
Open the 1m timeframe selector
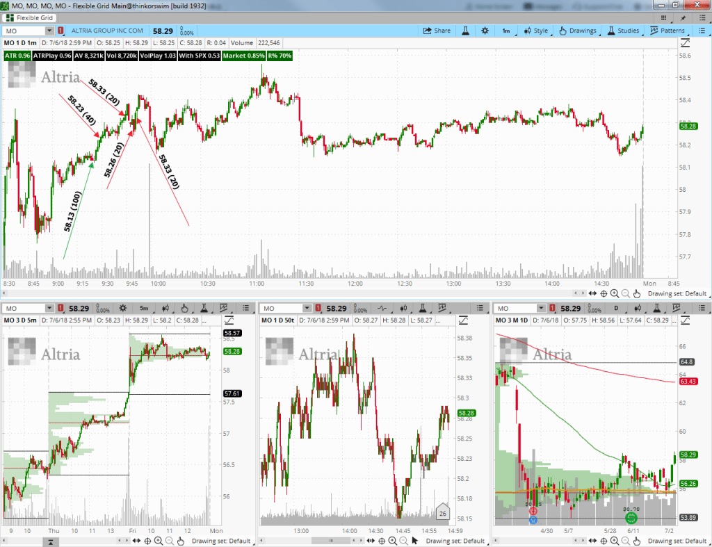click(x=506, y=31)
